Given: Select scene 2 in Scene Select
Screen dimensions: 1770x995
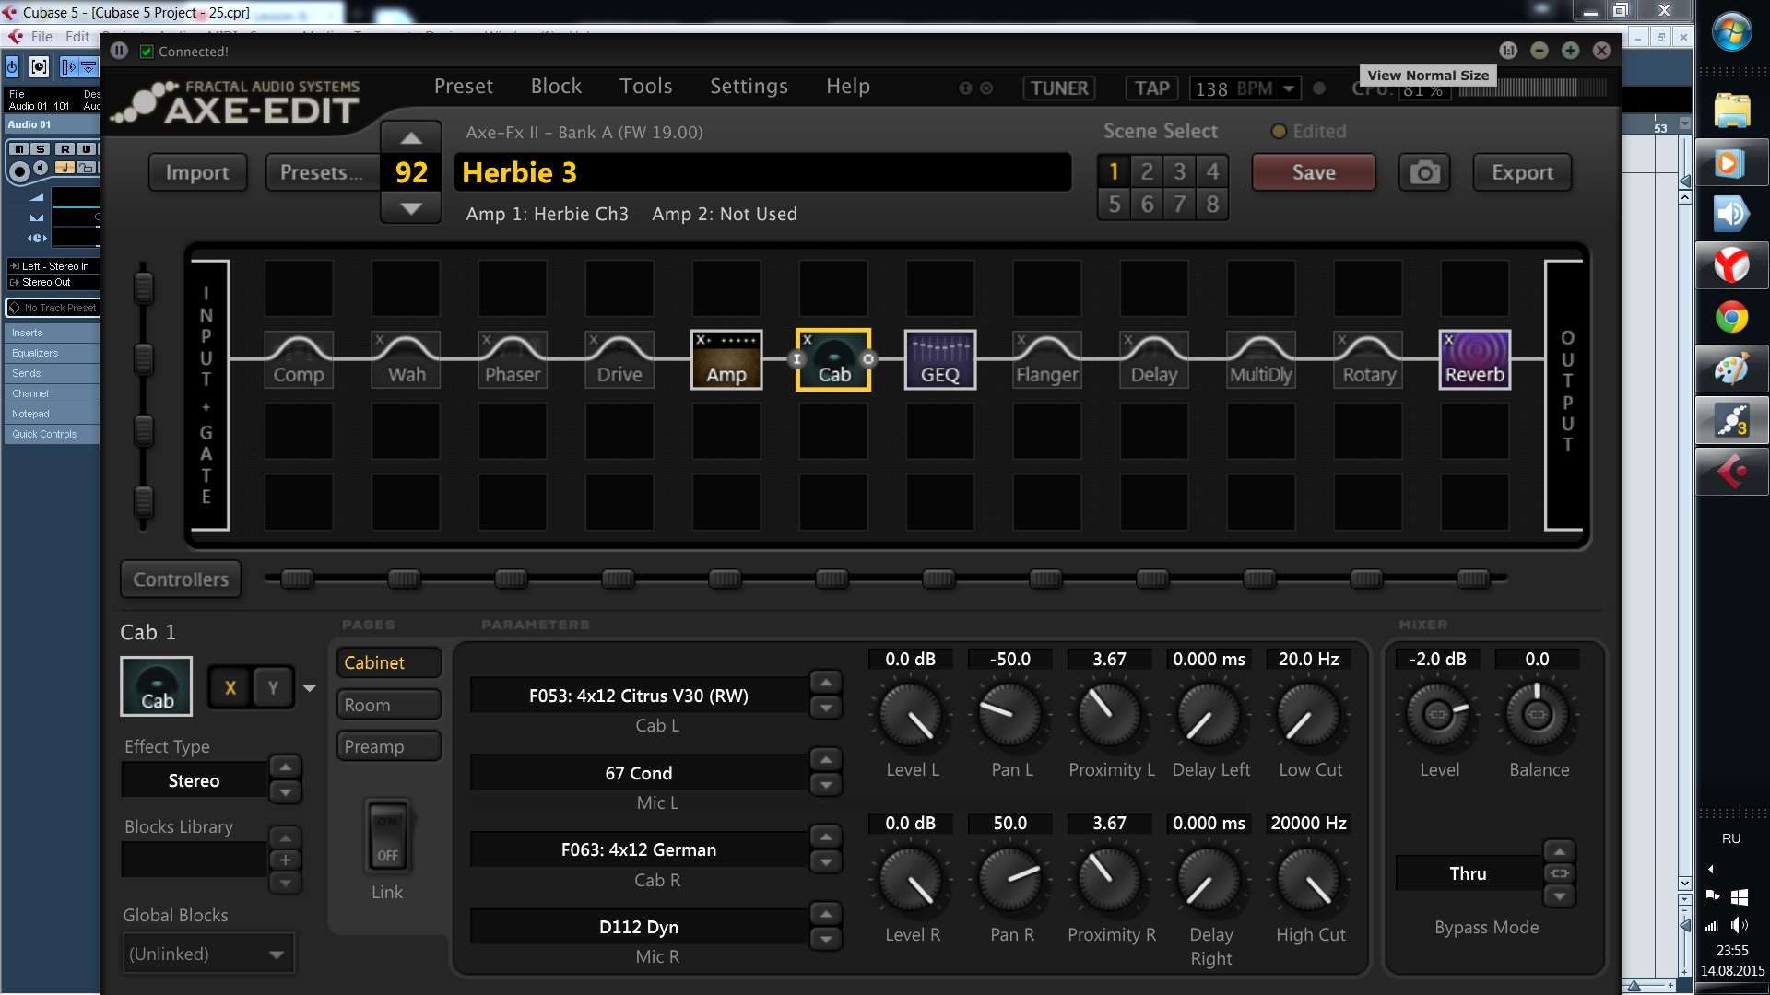Looking at the screenshot, I should pyautogui.click(x=1147, y=171).
